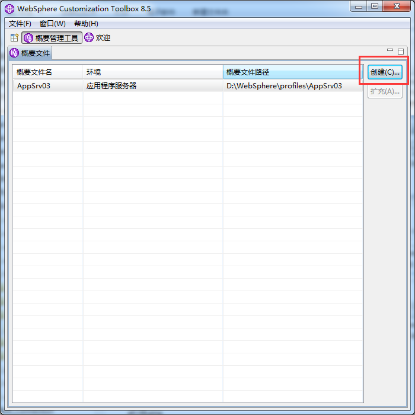Image resolution: width=415 pixels, height=415 pixels.
Task: Open the 文件(F) menu
Action: 20,24
